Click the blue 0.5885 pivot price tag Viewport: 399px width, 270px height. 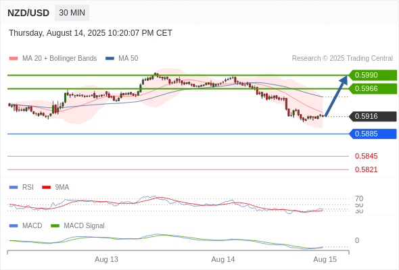[372, 134]
